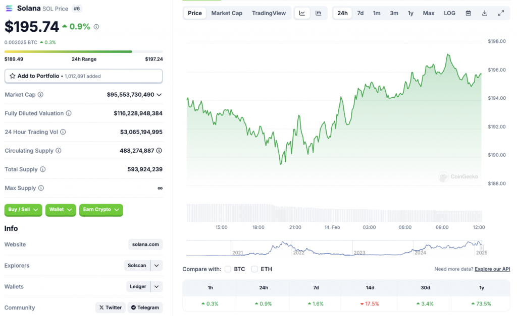Screen dimensions: 517x316
Task: Switch to the Market Cap chart tab
Action: click(x=227, y=13)
